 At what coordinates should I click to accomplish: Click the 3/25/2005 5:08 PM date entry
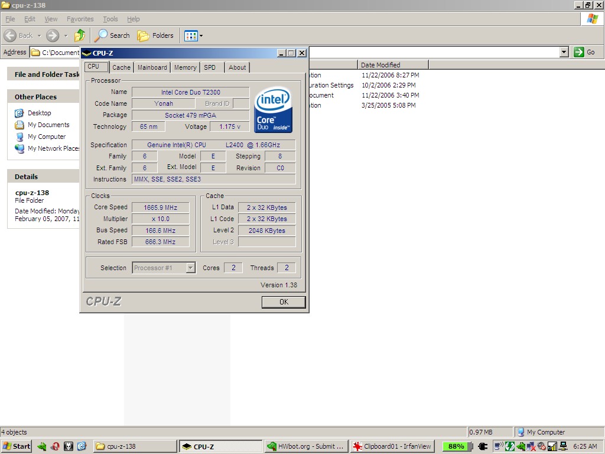click(x=389, y=105)
